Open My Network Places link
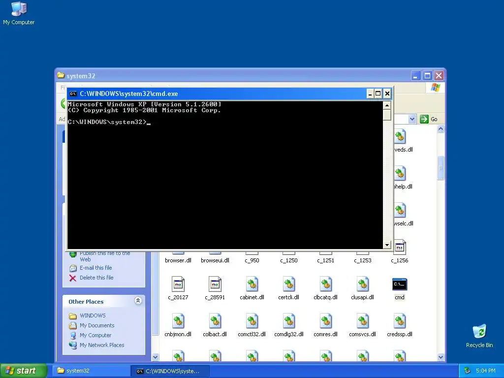The height and width of the screenshot is (378, 504). pos(102,345)
